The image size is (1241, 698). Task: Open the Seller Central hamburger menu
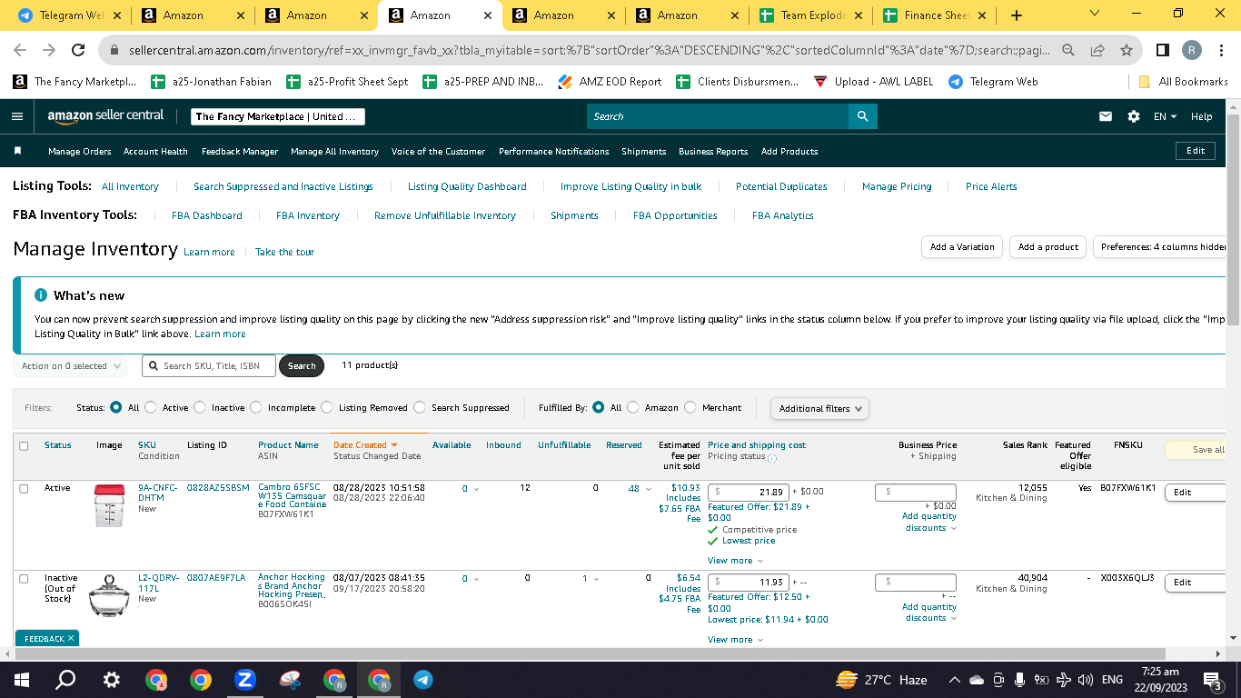(17, 116)
